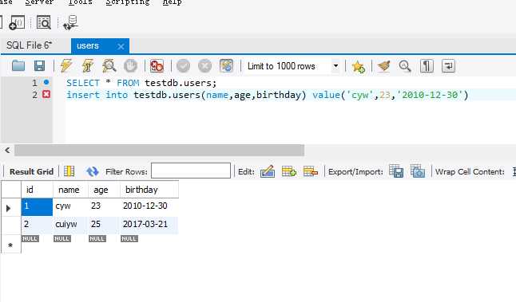Select the id cell with value 2
The image size is (516, 302).
(x=37, y=225)
